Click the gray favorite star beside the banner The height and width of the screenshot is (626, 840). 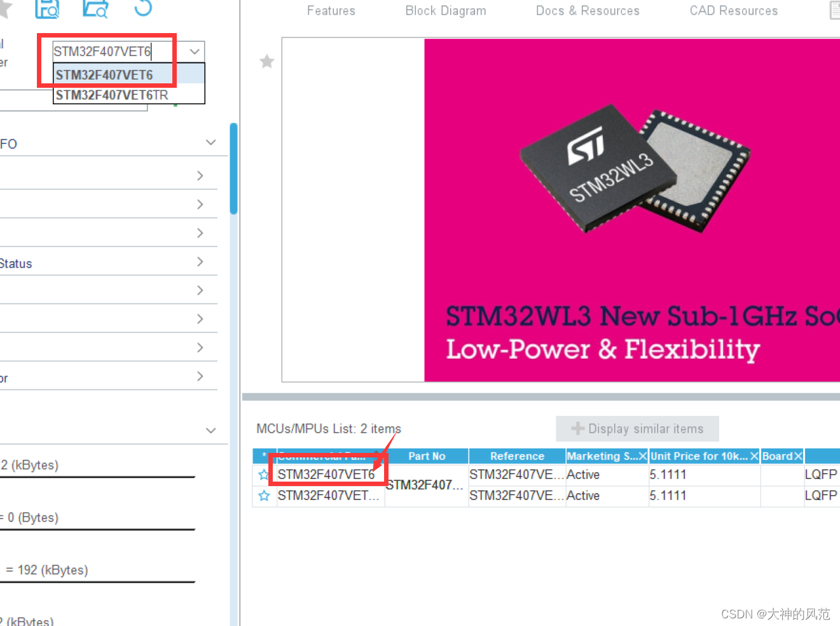click(267, 62)
